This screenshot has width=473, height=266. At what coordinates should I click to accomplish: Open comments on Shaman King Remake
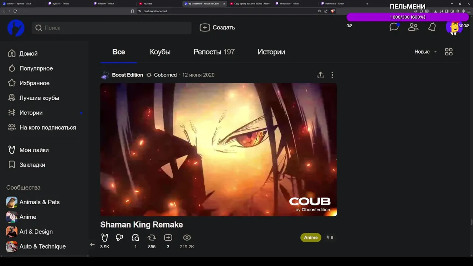[x=136, y=238]
